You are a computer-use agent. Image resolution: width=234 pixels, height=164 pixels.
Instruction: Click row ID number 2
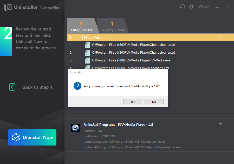click(70, 52)
